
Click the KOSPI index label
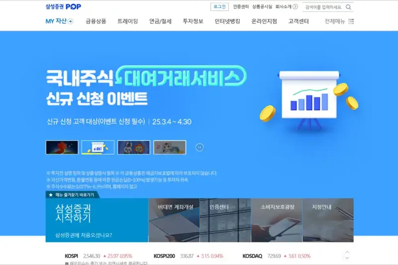click(71, 256)
